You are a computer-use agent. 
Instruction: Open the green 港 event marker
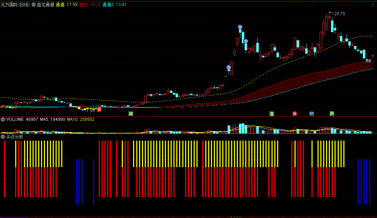272,113
